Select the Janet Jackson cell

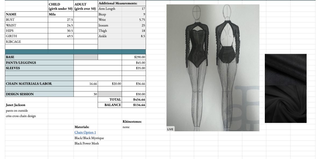point(26,105)
